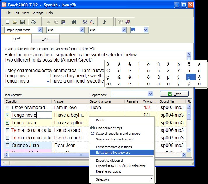Select the Input tab

pyautogui.click(x=16, y=38)
